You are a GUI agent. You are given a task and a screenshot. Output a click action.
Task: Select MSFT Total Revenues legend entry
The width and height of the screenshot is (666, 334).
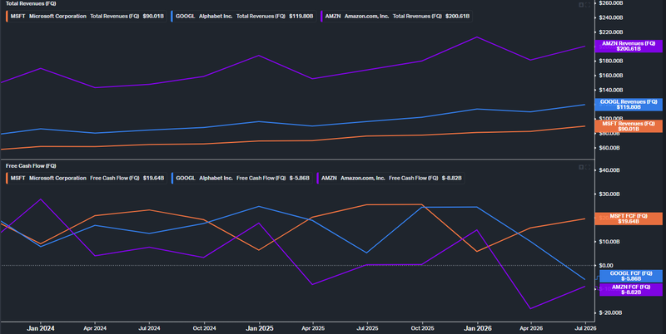coord(87,17)
